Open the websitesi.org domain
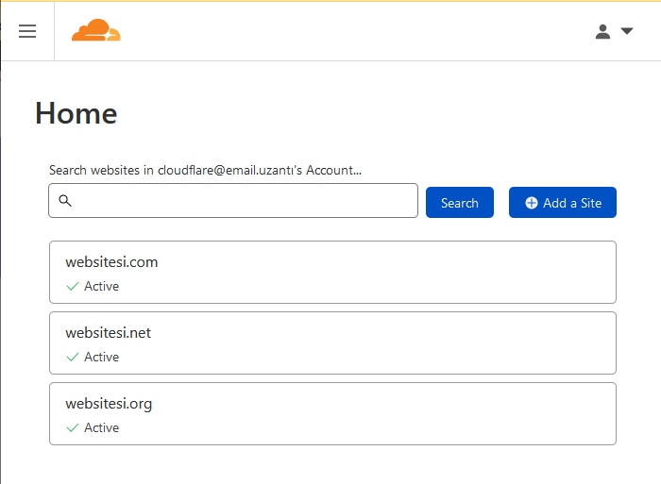This screenshot has height=484, width=661. point(109,404)
